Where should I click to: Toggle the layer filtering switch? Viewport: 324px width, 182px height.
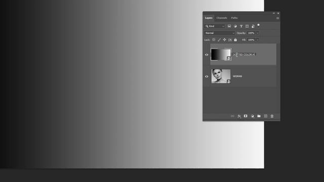258,25
